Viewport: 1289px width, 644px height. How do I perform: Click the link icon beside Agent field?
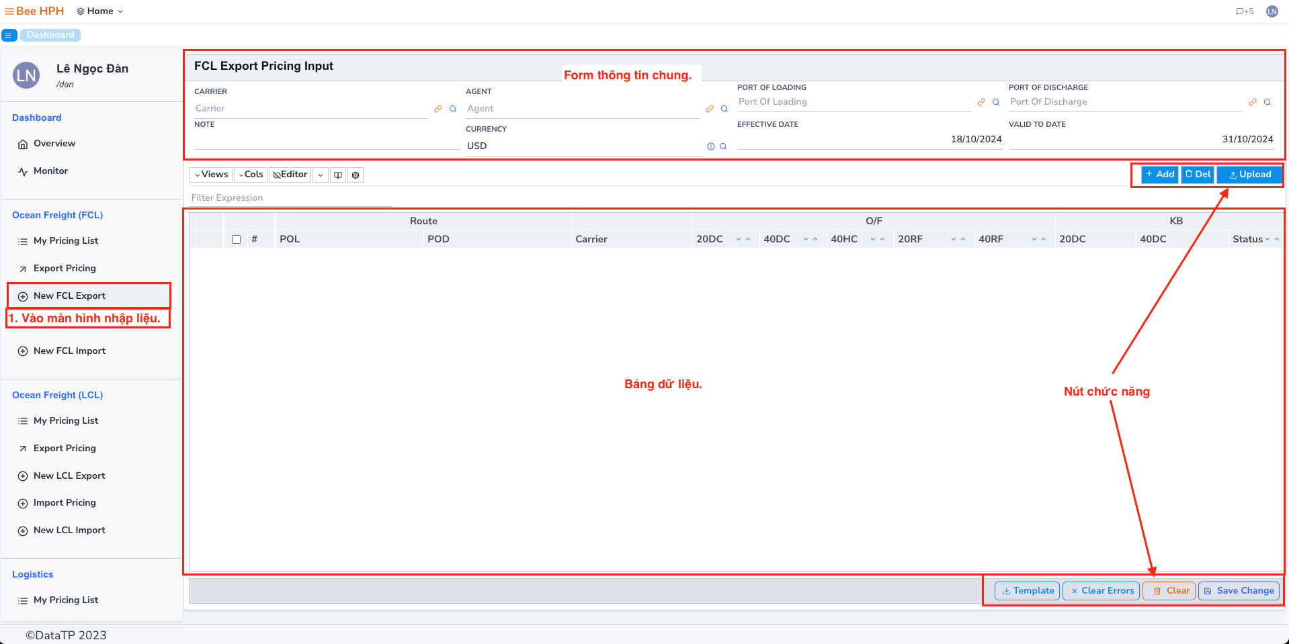coord(710,108)
